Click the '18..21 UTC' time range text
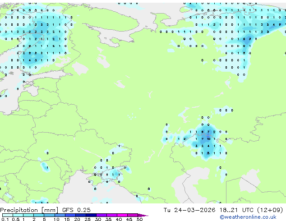Screen dimensions: 286x221 pos(236,210)
